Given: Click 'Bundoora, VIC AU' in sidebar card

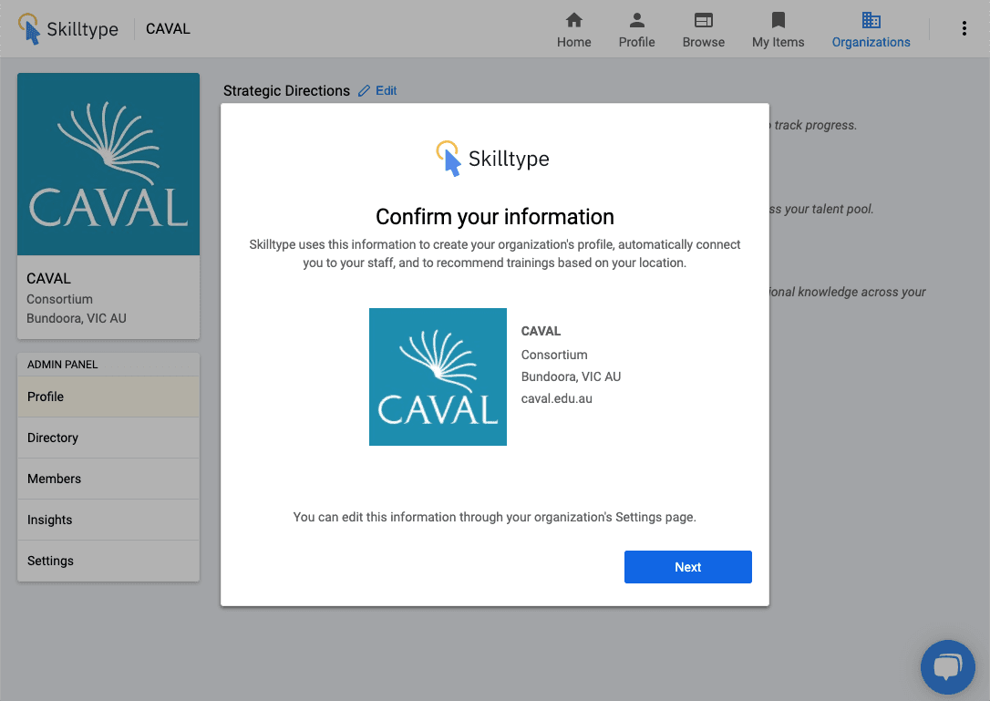Looking at the screenshot, I should point(77,318).
